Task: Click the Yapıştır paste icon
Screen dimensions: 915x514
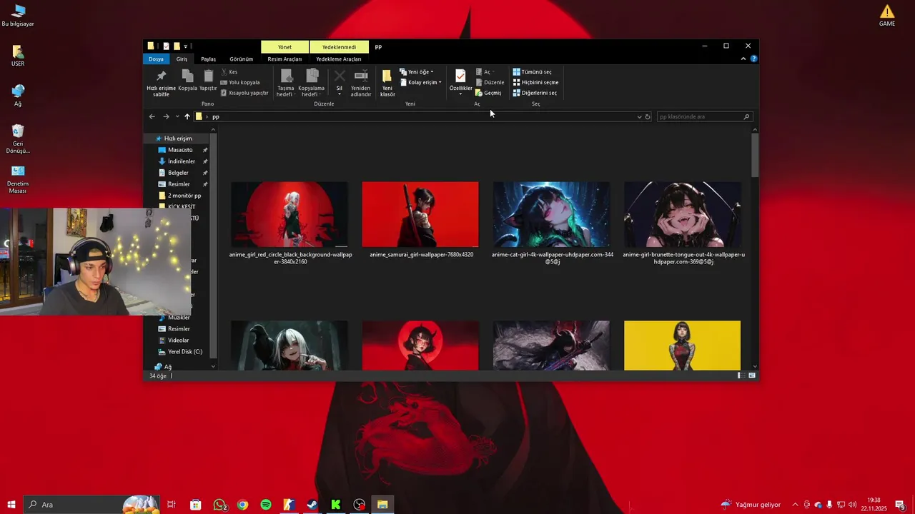Action: click(x=208, y=76)
